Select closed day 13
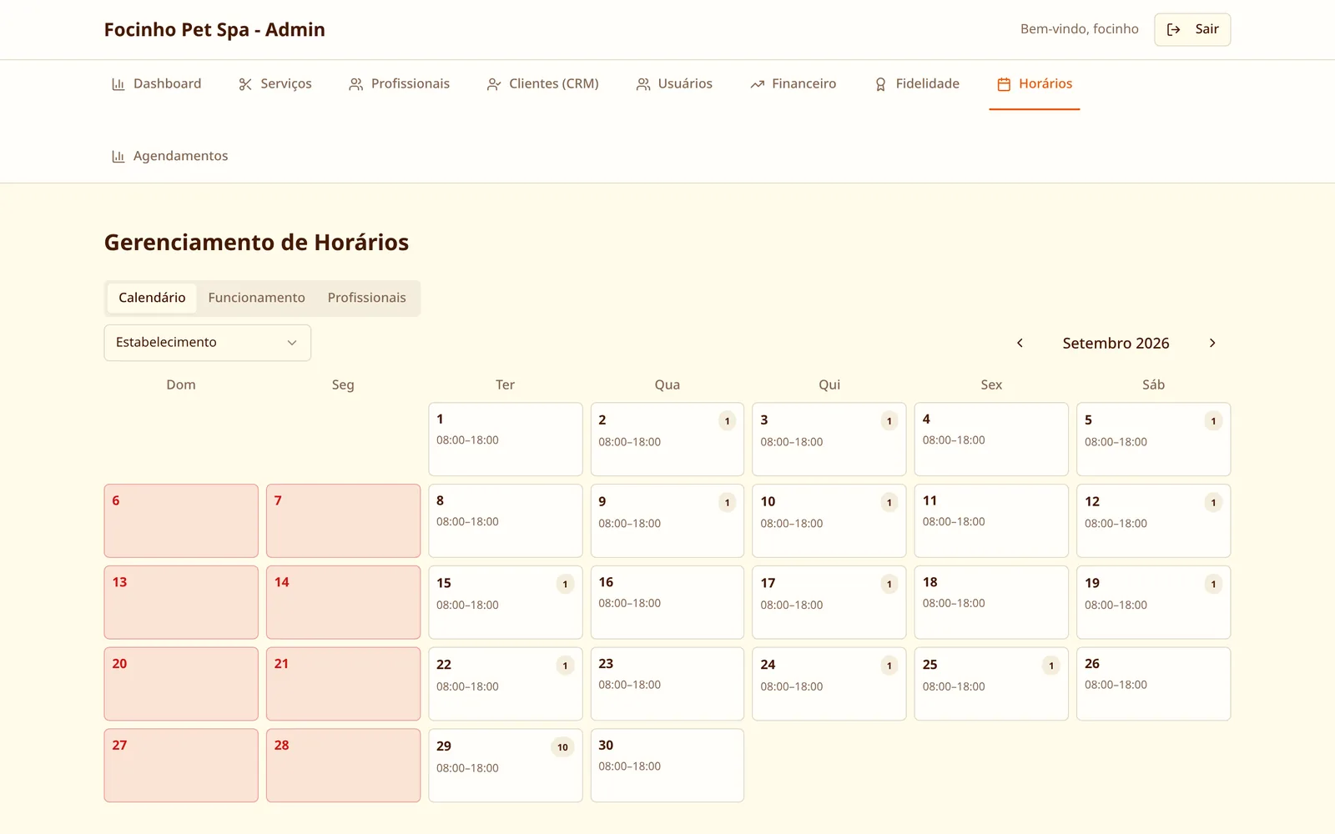Viewport: 1335px width, 834px height. pyautogui.click(x=181, y=602)
